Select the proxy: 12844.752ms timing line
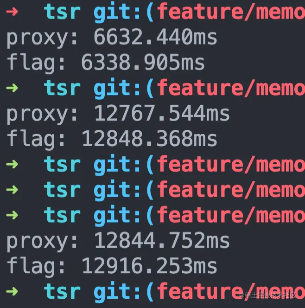This screenshot has width=305, height=308. coord(118,241)
